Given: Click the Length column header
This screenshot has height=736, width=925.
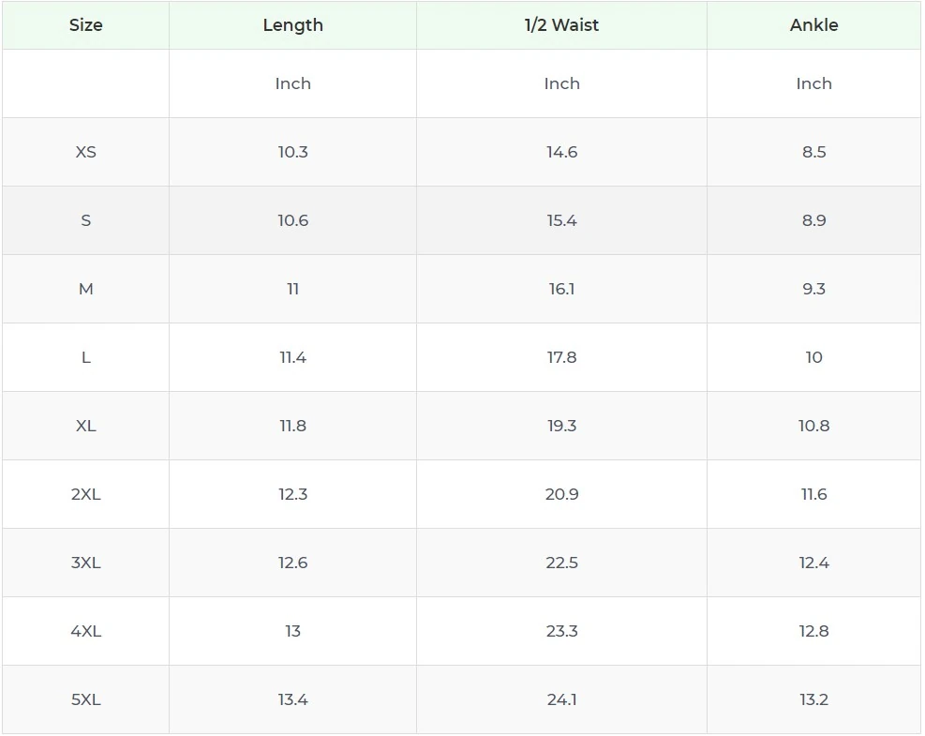Looking at the screenshot, I should pyautogui.click(x=292, y=25).
